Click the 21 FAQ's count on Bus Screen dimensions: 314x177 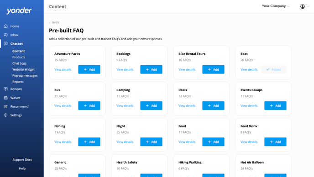point(61,96)
